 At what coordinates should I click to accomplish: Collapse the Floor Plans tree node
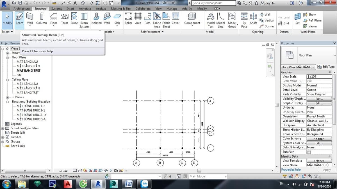click(8, 57)
